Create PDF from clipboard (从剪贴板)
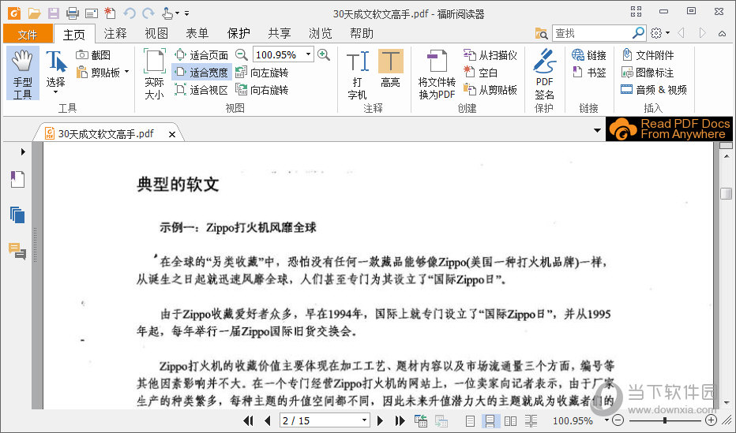This screenshot has width=736, height=433. coord(490,89)
